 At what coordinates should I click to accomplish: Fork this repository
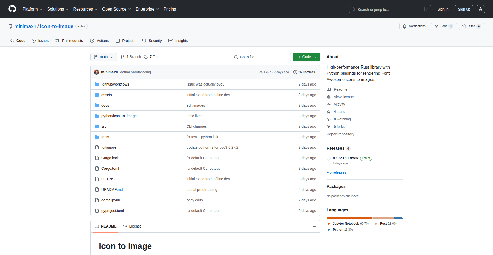pos(444,26)
